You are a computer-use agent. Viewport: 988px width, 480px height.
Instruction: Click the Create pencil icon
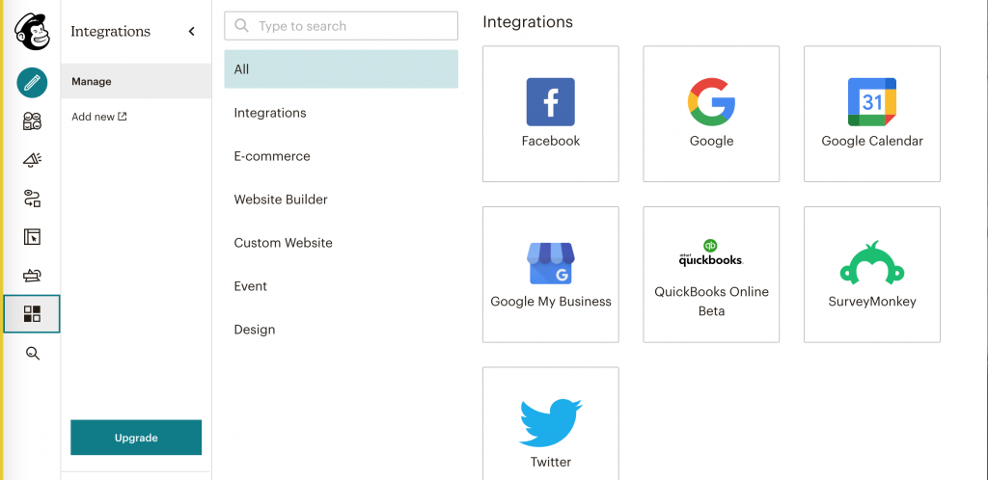pyautogui.click(x=32, y=82)
